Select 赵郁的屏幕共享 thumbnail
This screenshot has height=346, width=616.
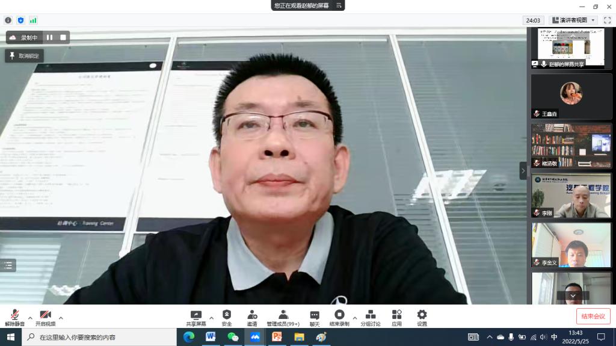pos(571,48)
